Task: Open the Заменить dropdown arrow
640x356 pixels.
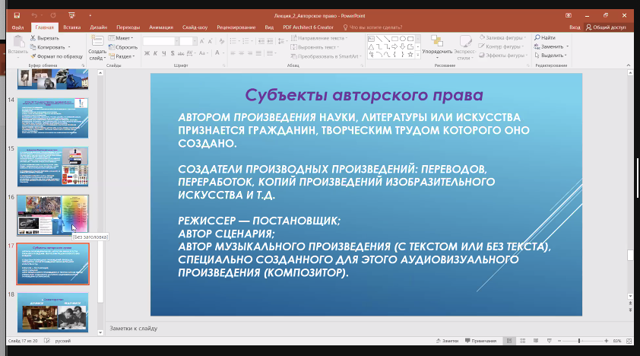Action: [x=568, y=46]
